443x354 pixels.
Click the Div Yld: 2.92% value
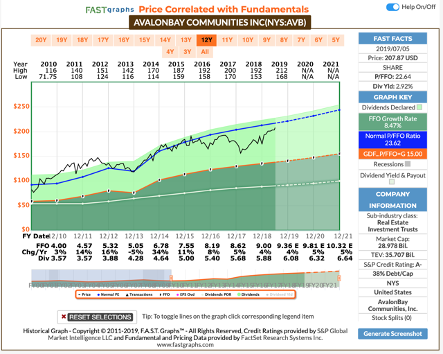click(392, 86)
